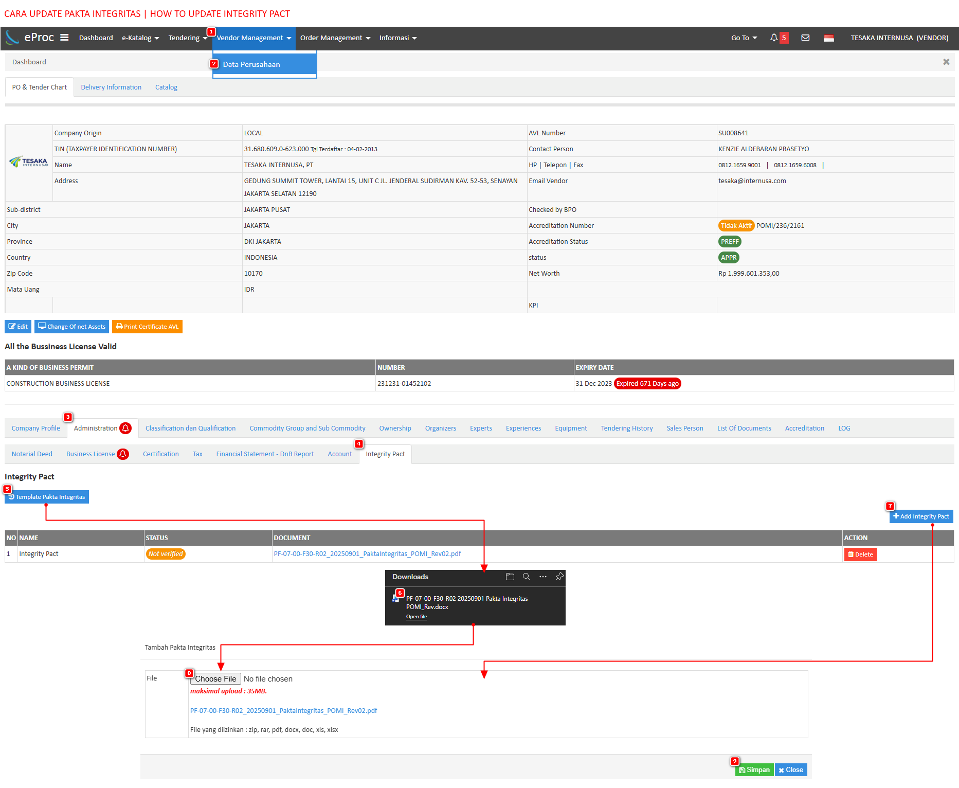The width and height of the screenshot is (959, 788).
Task: Open folder icon in Downloads panel
Action: click(510, 577)
